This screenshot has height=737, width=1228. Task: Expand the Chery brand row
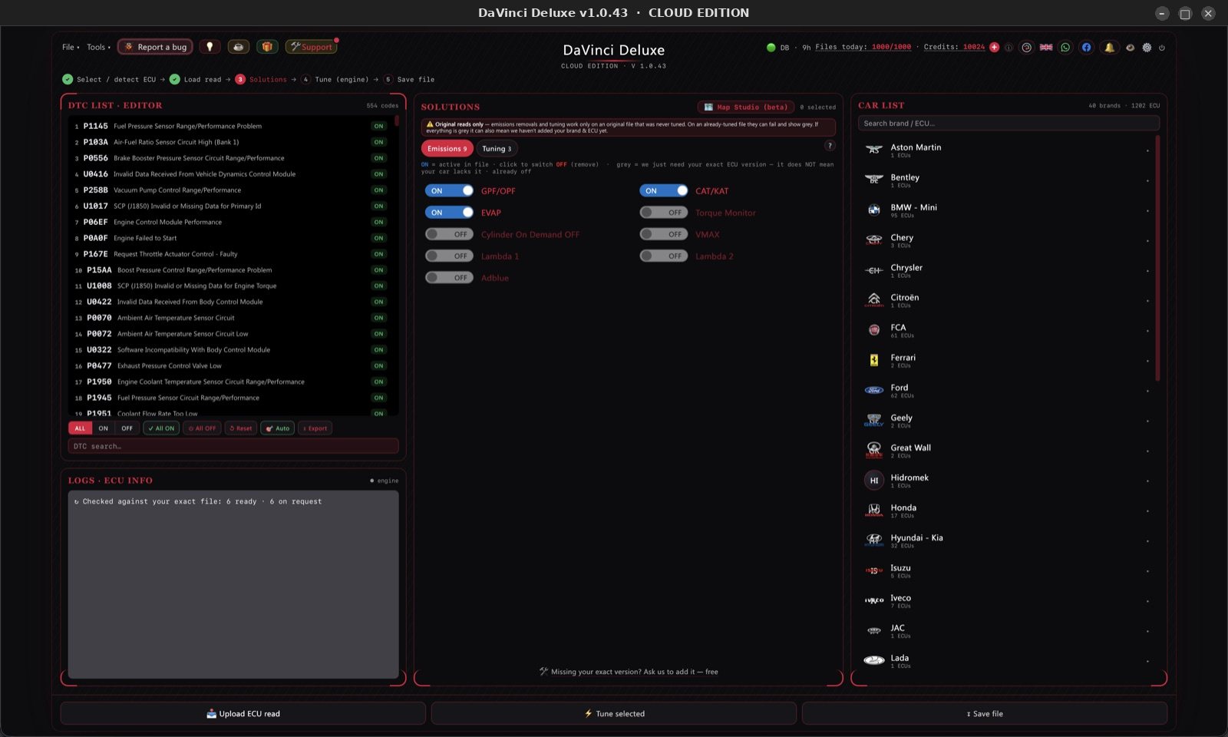click(1007, 240)
